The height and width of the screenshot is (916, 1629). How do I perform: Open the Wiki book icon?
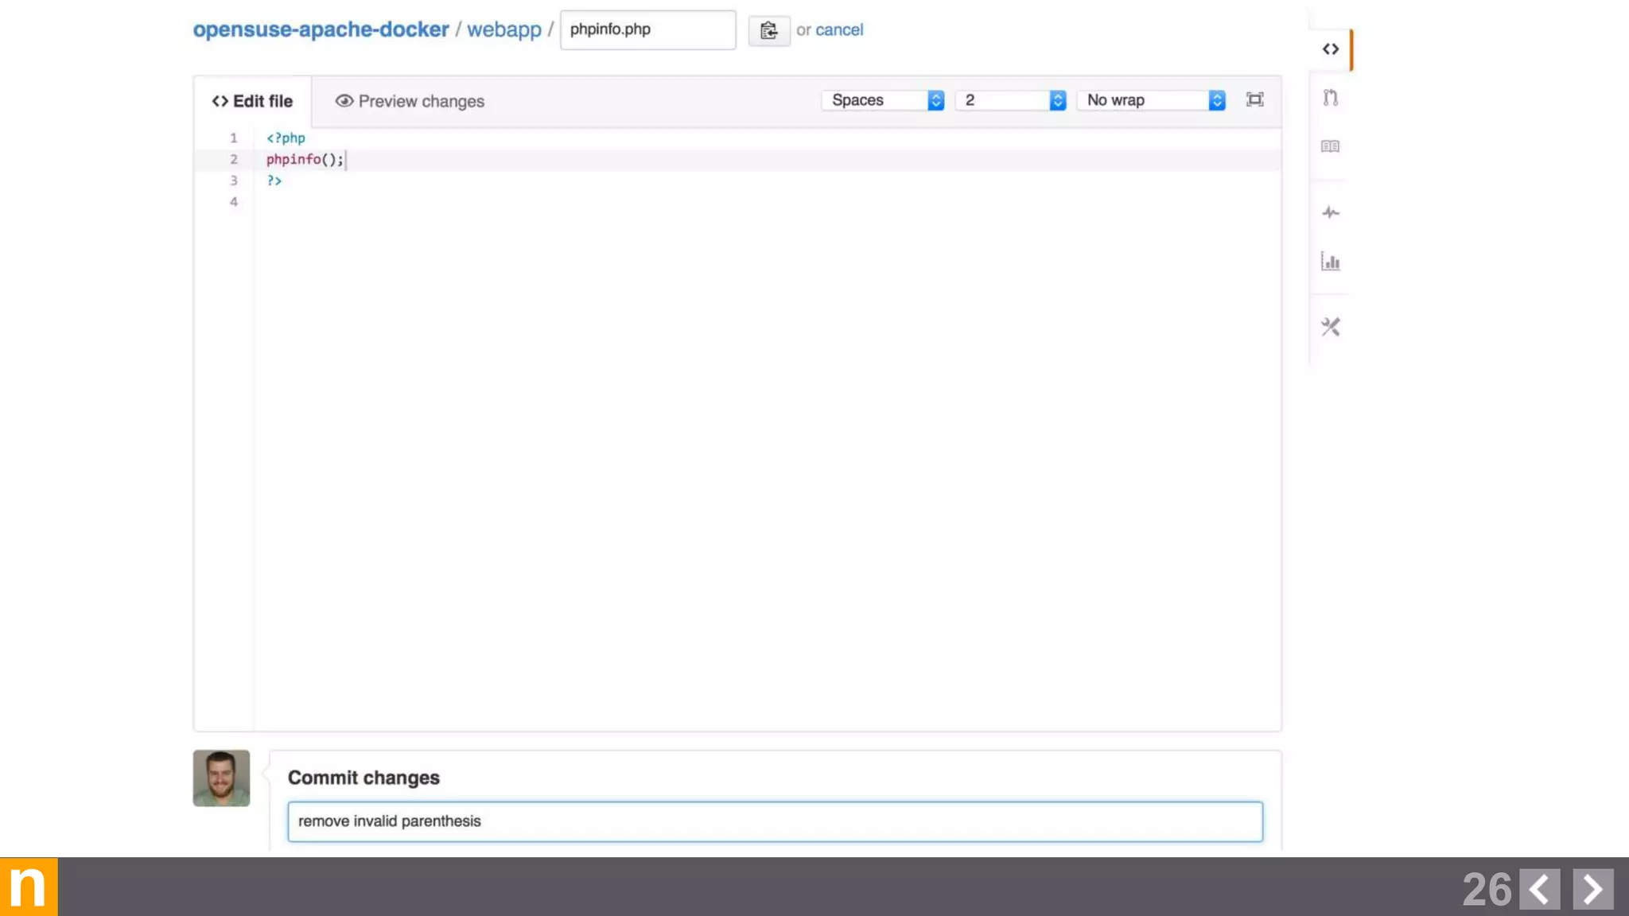(x=1330, y=146)
